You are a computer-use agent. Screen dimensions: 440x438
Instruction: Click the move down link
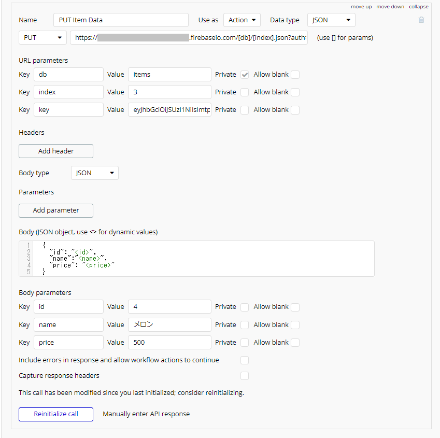pyautogui.click(x=390, y=7)
